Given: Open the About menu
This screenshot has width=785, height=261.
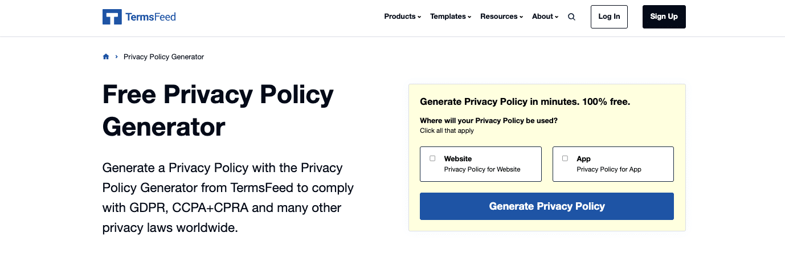Looking at the screenshot, I should pos(545,17).
